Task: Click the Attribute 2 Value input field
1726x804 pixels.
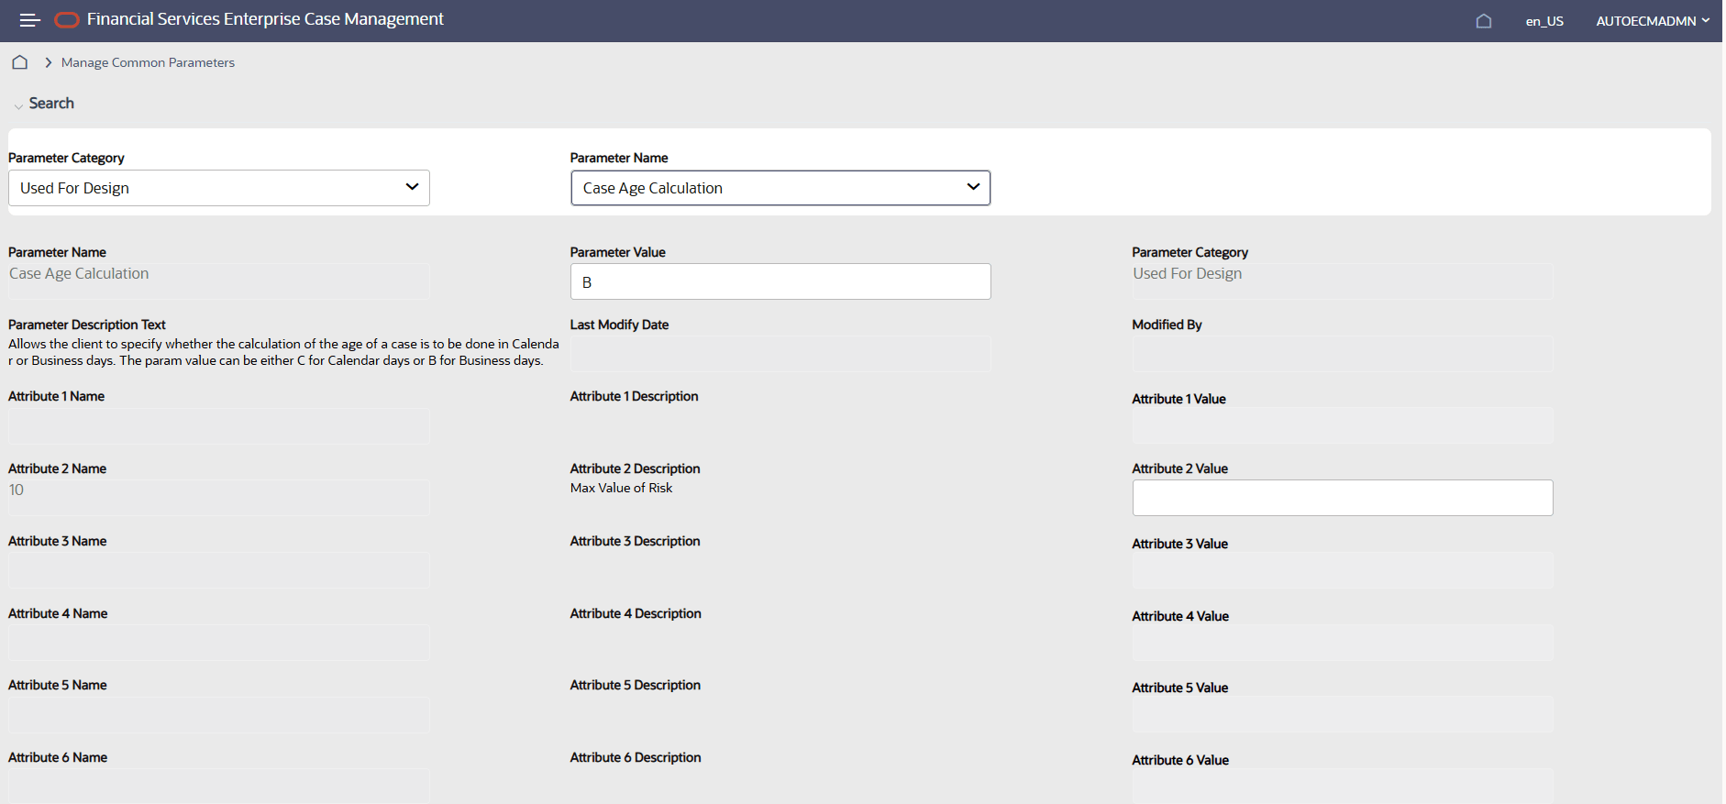Action: 1343,498
